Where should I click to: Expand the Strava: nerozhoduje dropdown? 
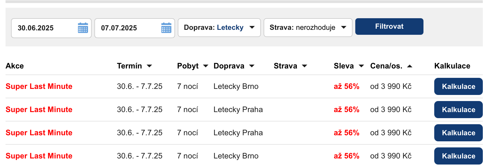pos(308,28)
